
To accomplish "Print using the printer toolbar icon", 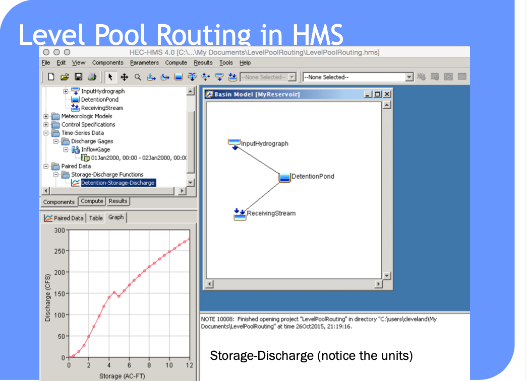I will (x=92, y=77).
